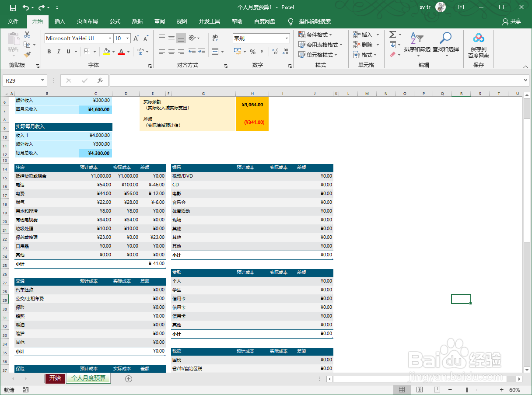Click the merge and center icon
The image size is (532, 395).
point(215,52)
